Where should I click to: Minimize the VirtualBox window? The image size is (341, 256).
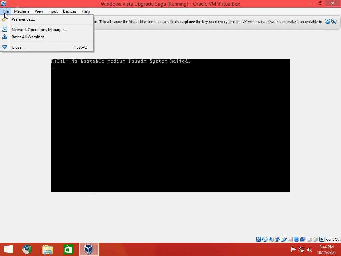click(x=311, y=3)
